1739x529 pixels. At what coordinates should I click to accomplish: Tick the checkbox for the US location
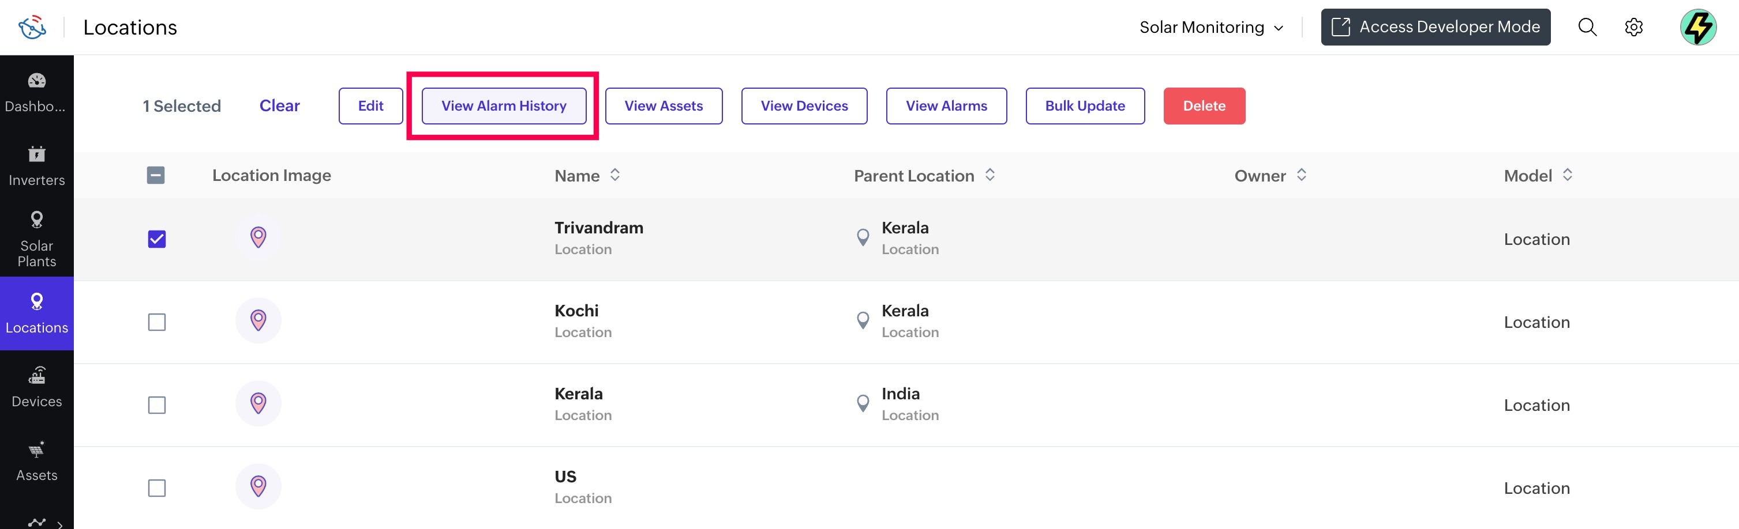pos(156,488)
